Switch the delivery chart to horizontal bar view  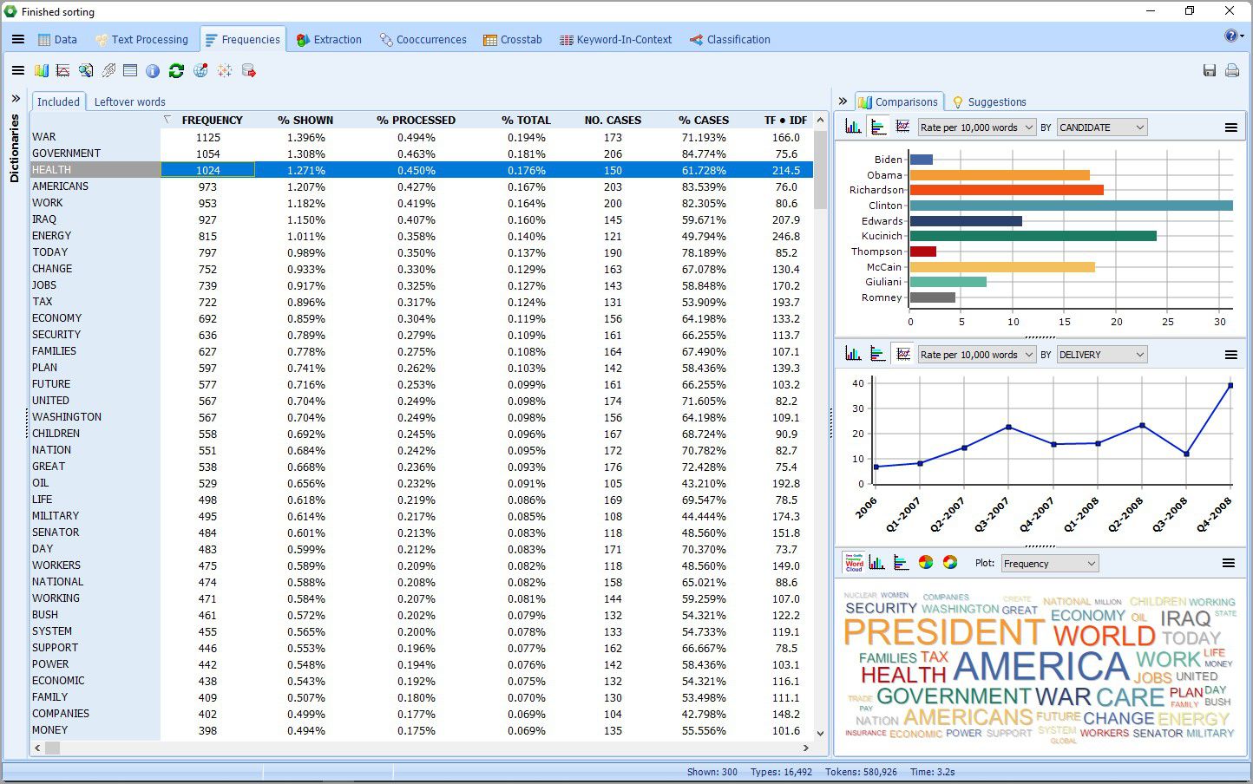(878, 355)
